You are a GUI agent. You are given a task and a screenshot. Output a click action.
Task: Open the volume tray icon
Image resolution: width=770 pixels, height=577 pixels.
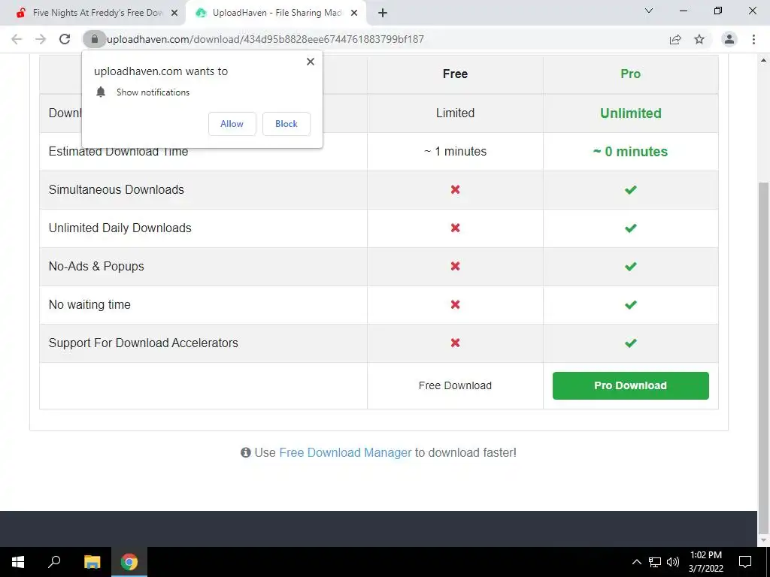tap(673, 562)
